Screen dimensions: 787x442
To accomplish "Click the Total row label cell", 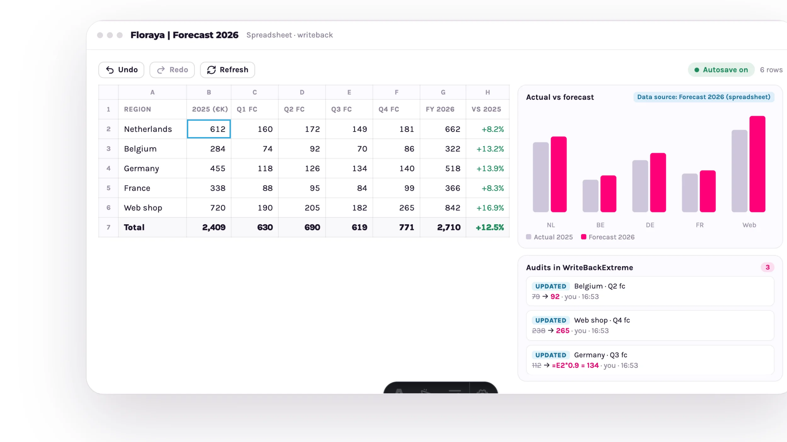I will click(152, 227).
